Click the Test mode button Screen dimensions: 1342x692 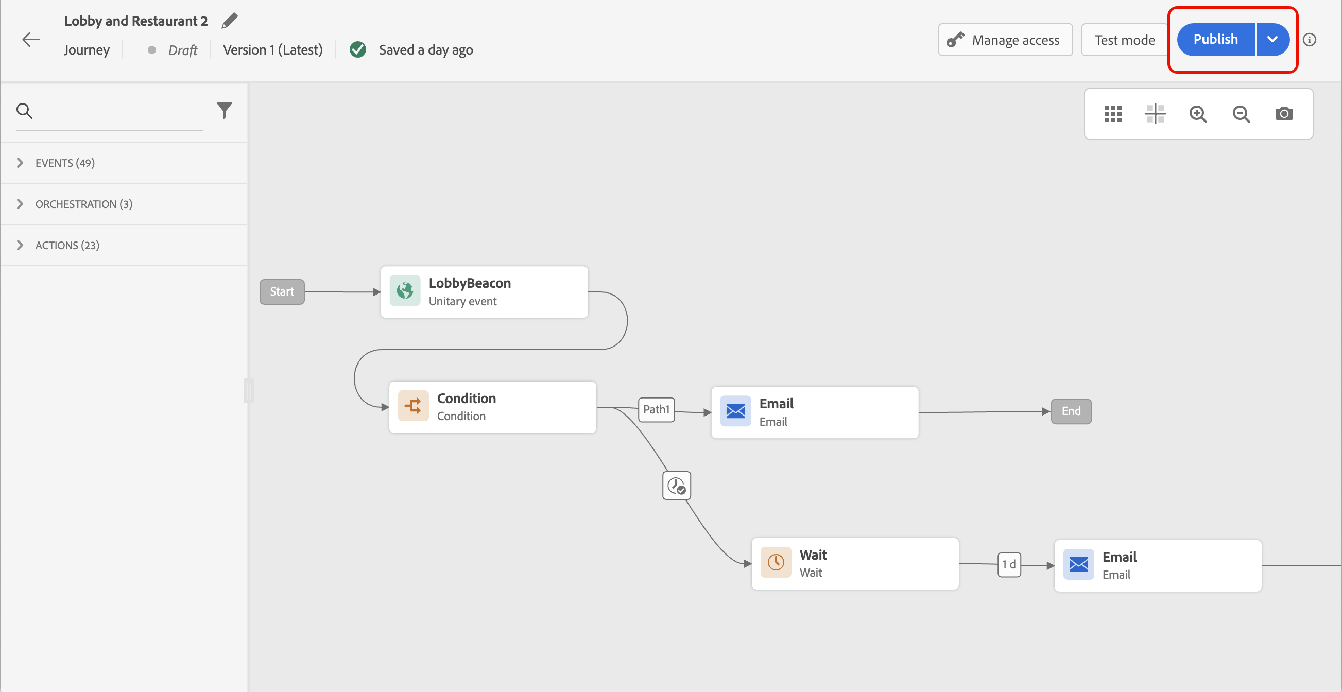point(1124,40)
